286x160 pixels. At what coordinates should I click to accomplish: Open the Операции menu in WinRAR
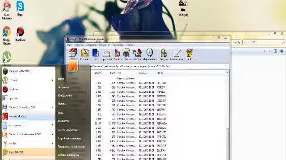point(91,45)
